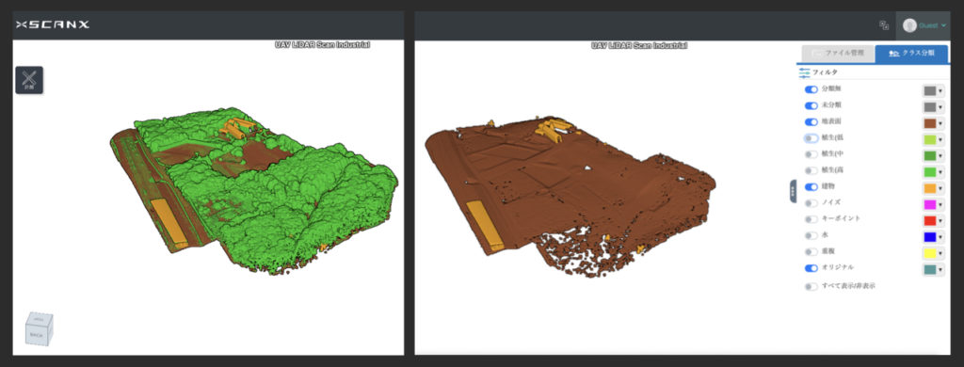Click the red swatch for キーポイント
The width and height of the screenshot is (964, 367).
[x=929, y=221]
